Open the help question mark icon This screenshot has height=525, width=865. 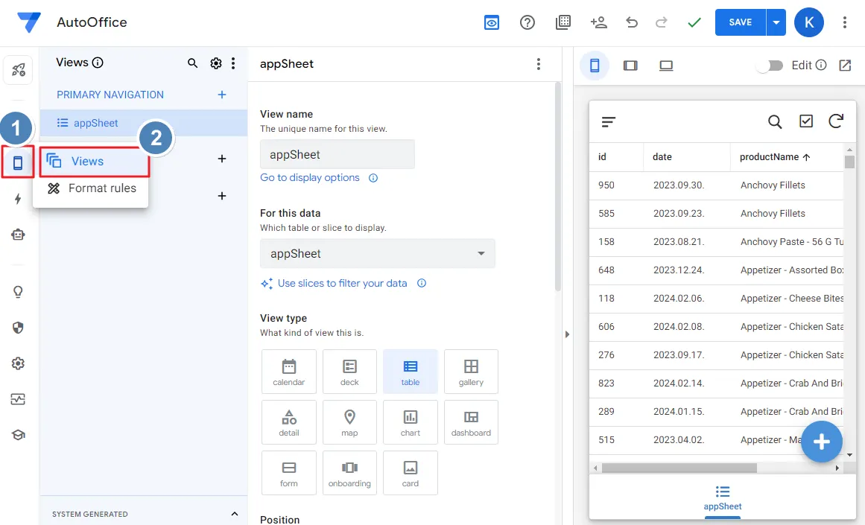pyautogui.click(x=527, y=22)
